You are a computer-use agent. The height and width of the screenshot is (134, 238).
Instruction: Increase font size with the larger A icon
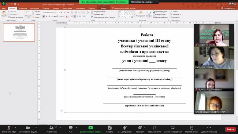[62, 12]
